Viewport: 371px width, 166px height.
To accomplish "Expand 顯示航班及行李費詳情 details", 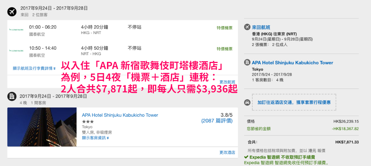I will pos(34,69).
